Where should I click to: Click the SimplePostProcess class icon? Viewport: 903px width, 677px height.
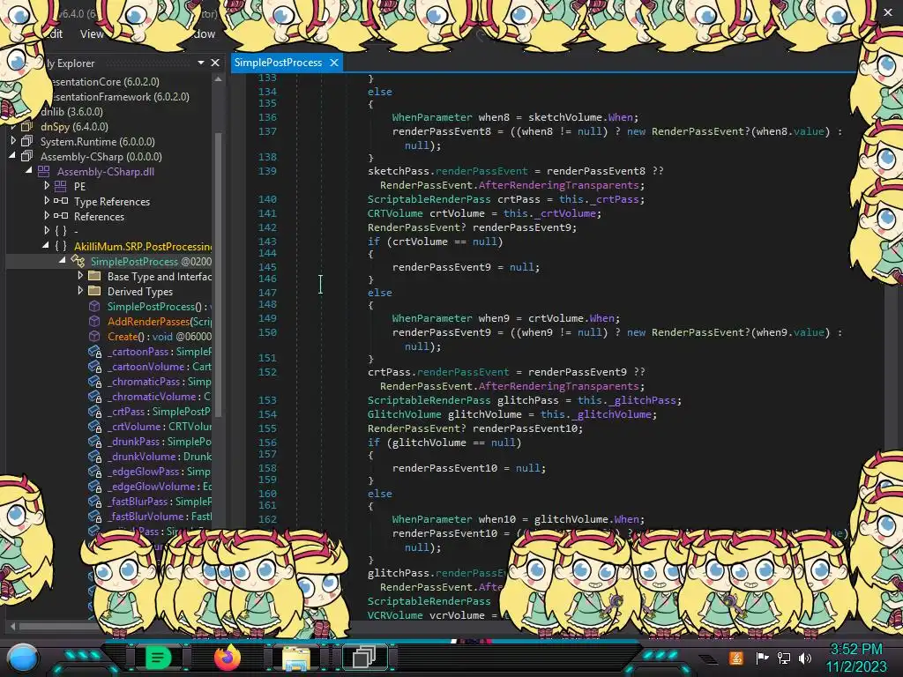click(78, 261)
